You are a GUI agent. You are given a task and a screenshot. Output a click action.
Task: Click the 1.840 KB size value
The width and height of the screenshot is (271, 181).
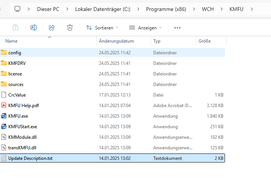point(215,116)
